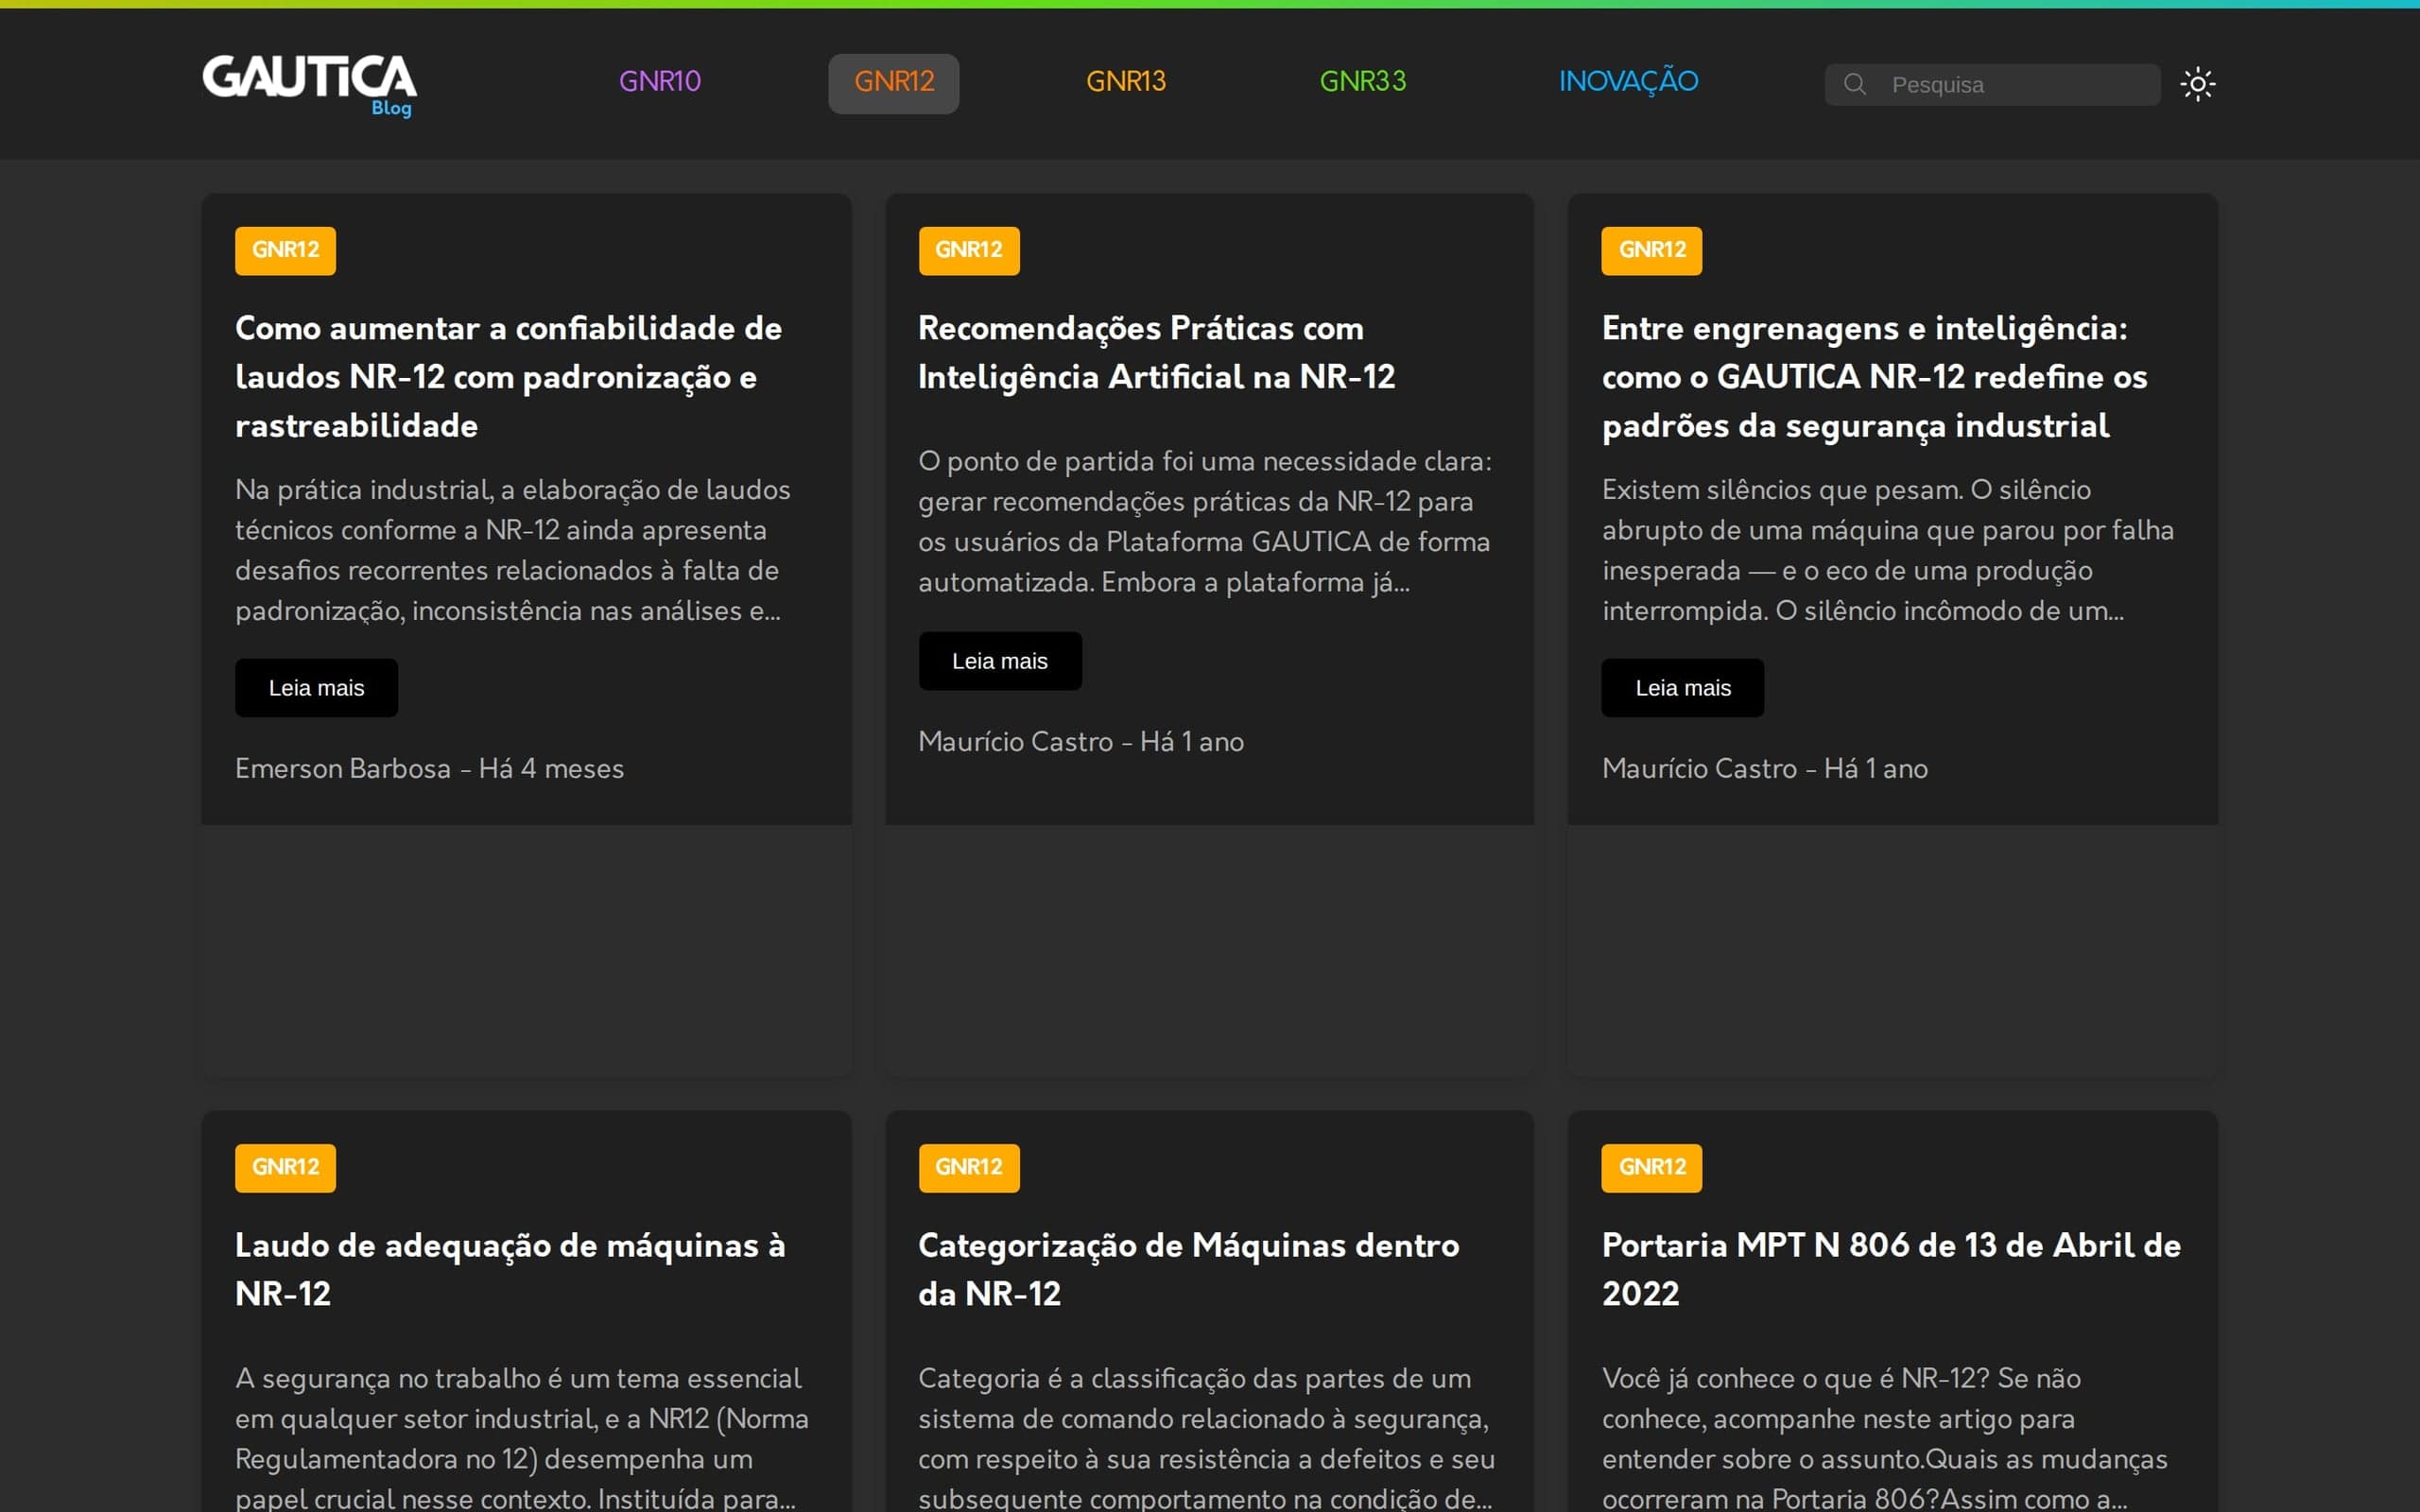Open the GNR10 category tab

[659, 82]
